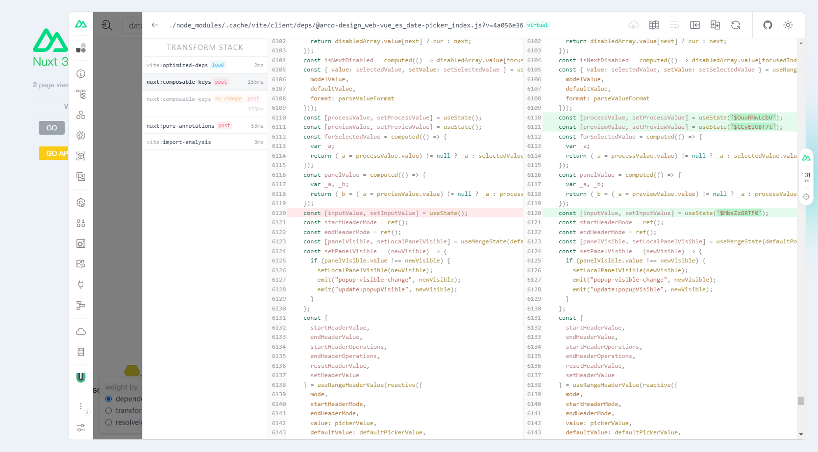The image size is (818, 452).
Task: Toggle split diff view icon
Action: click(x=715, y=25)
